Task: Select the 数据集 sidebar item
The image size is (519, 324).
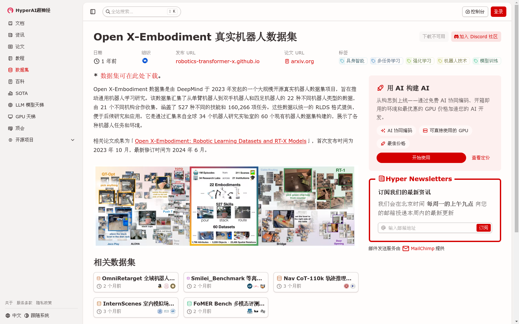Action: pos(42,70)
